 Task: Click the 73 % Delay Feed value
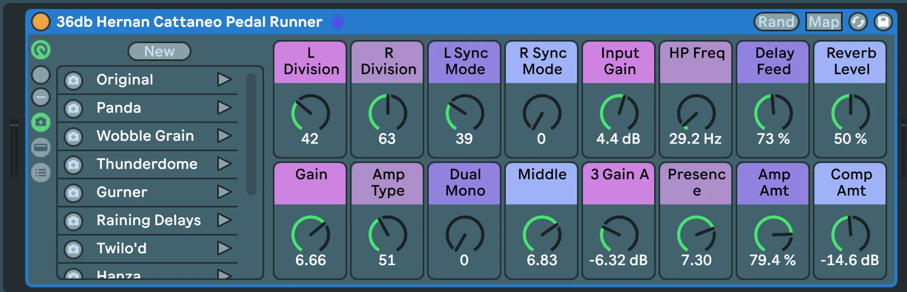point(773,139)
